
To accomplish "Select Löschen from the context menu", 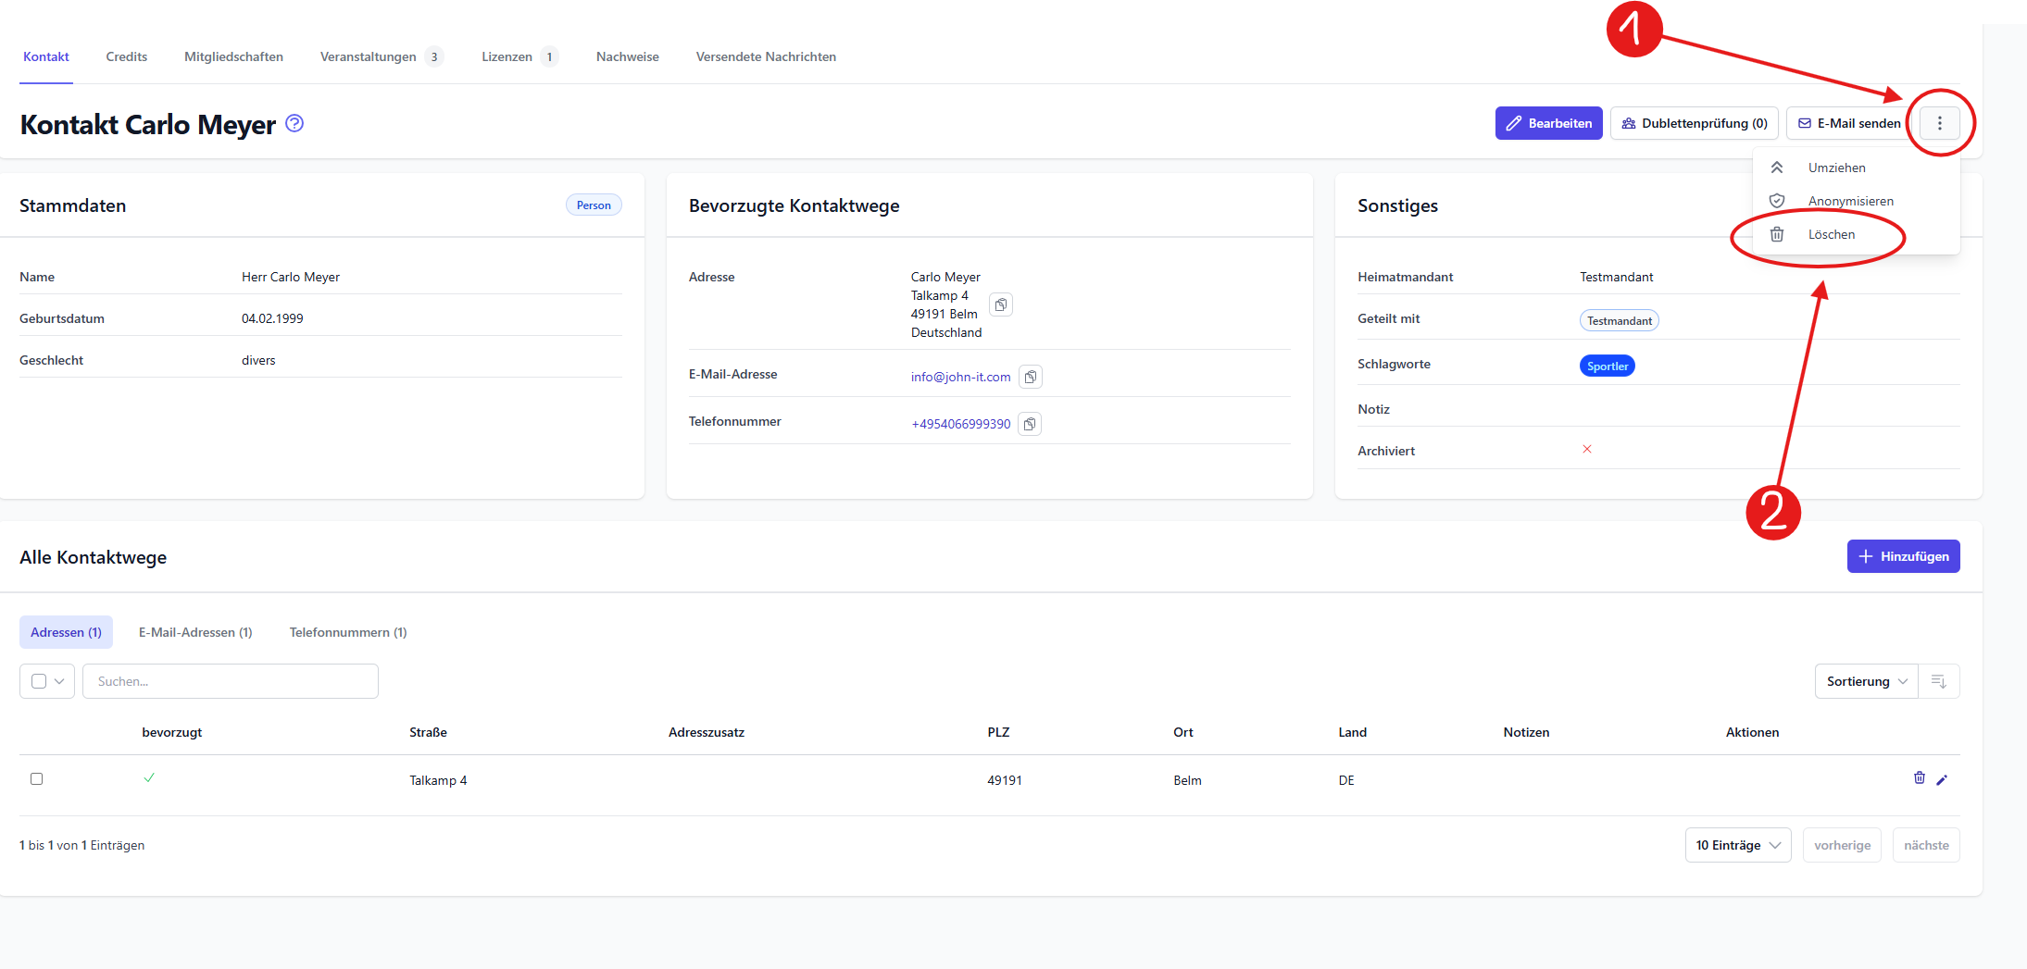I will click(1831, 234).
